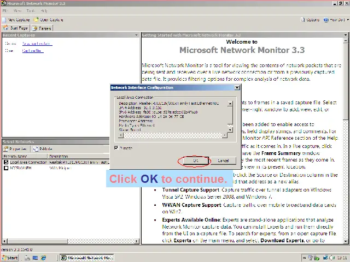
Task: Click the Hardware Address line in the dialog
Action: pyautogui.click(x=151, y=116)
